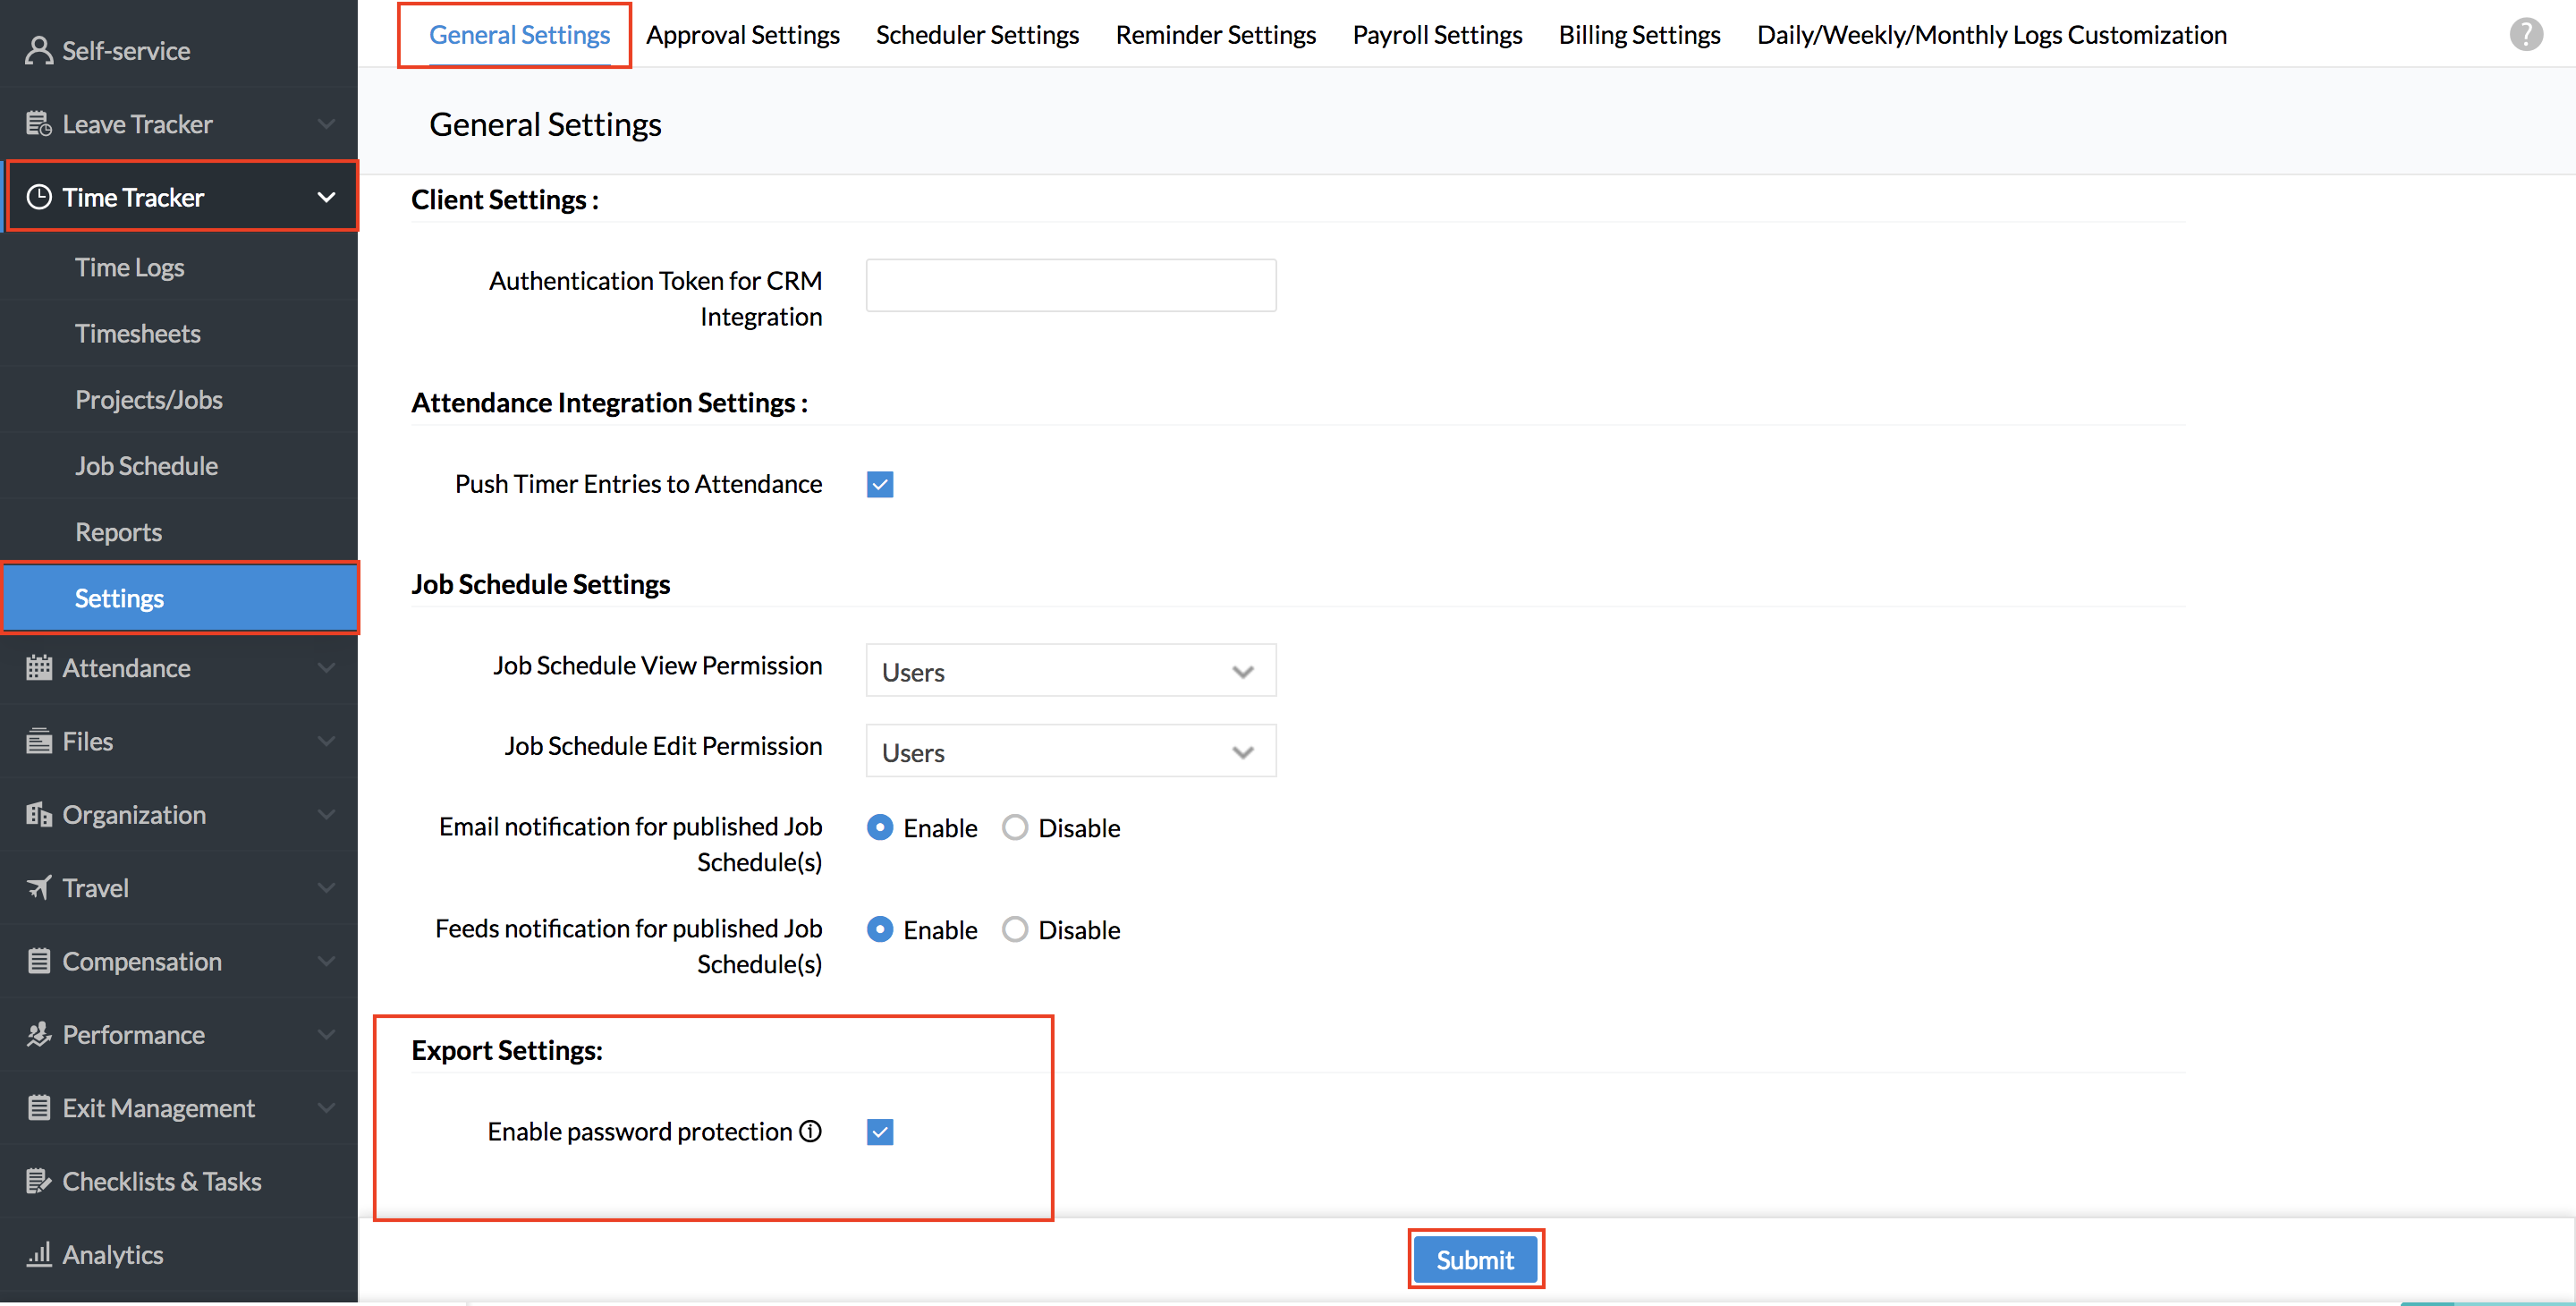Click the Checklists & Tasks icon
The height and width of the screenshot is (1306, 2576).
[38, 1181]
